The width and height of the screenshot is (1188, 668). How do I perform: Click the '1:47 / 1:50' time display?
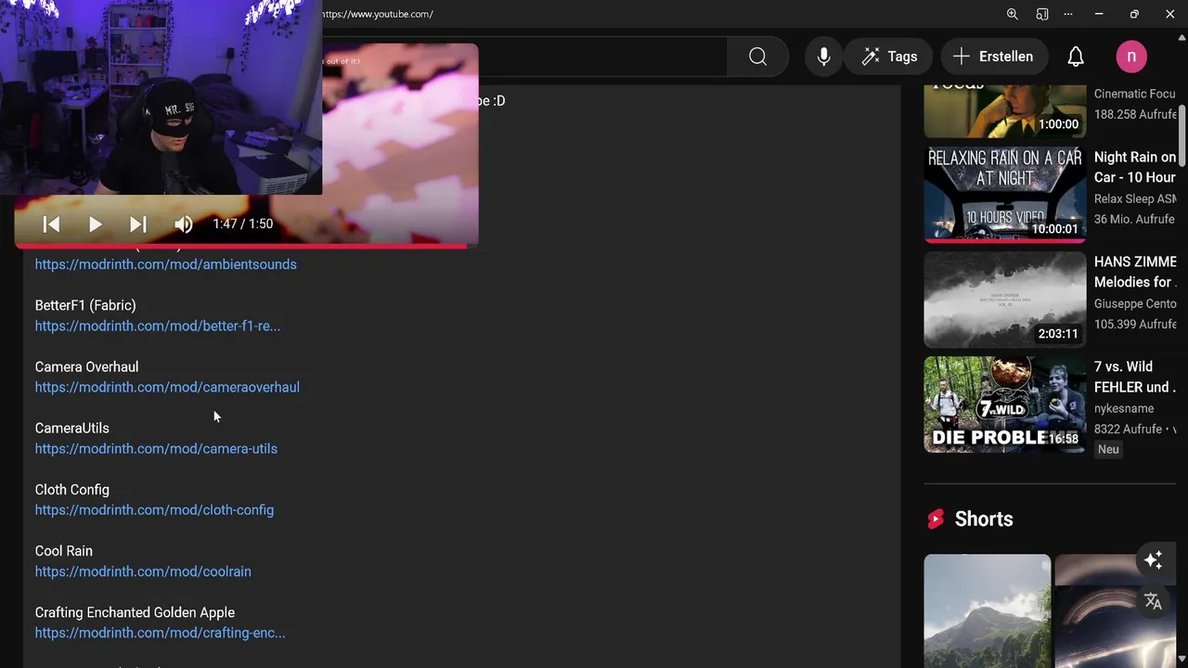point(242,224)
